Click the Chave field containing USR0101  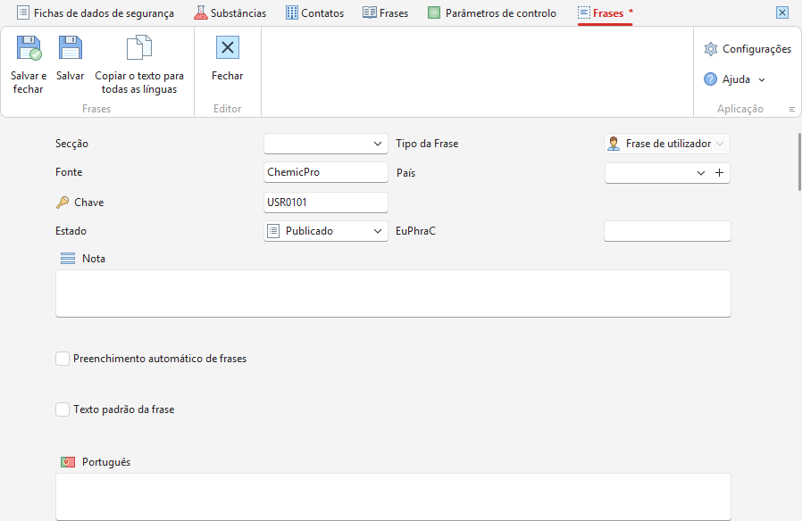[x=326, y=203]
